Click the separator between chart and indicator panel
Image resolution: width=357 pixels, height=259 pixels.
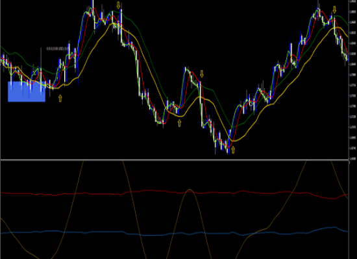(x=175, y=160)
